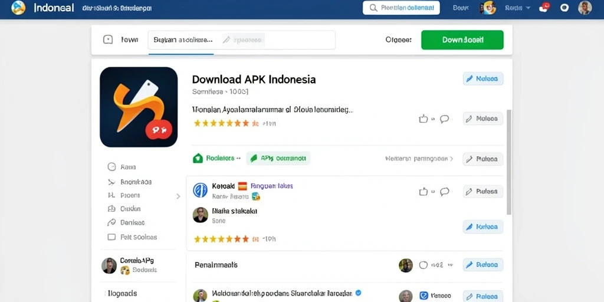Click the green APK odmunott tag

pos(278,158)
